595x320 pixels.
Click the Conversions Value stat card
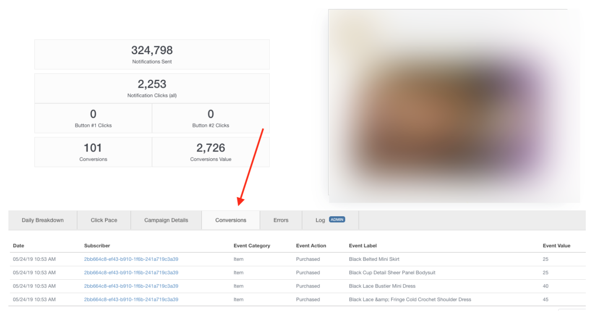(x=211, y=152)
